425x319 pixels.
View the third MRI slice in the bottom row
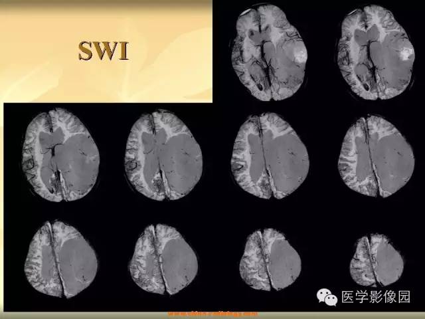coord(270,260)
